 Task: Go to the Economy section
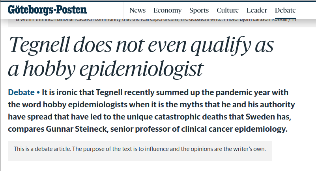(x=168, y=10)
